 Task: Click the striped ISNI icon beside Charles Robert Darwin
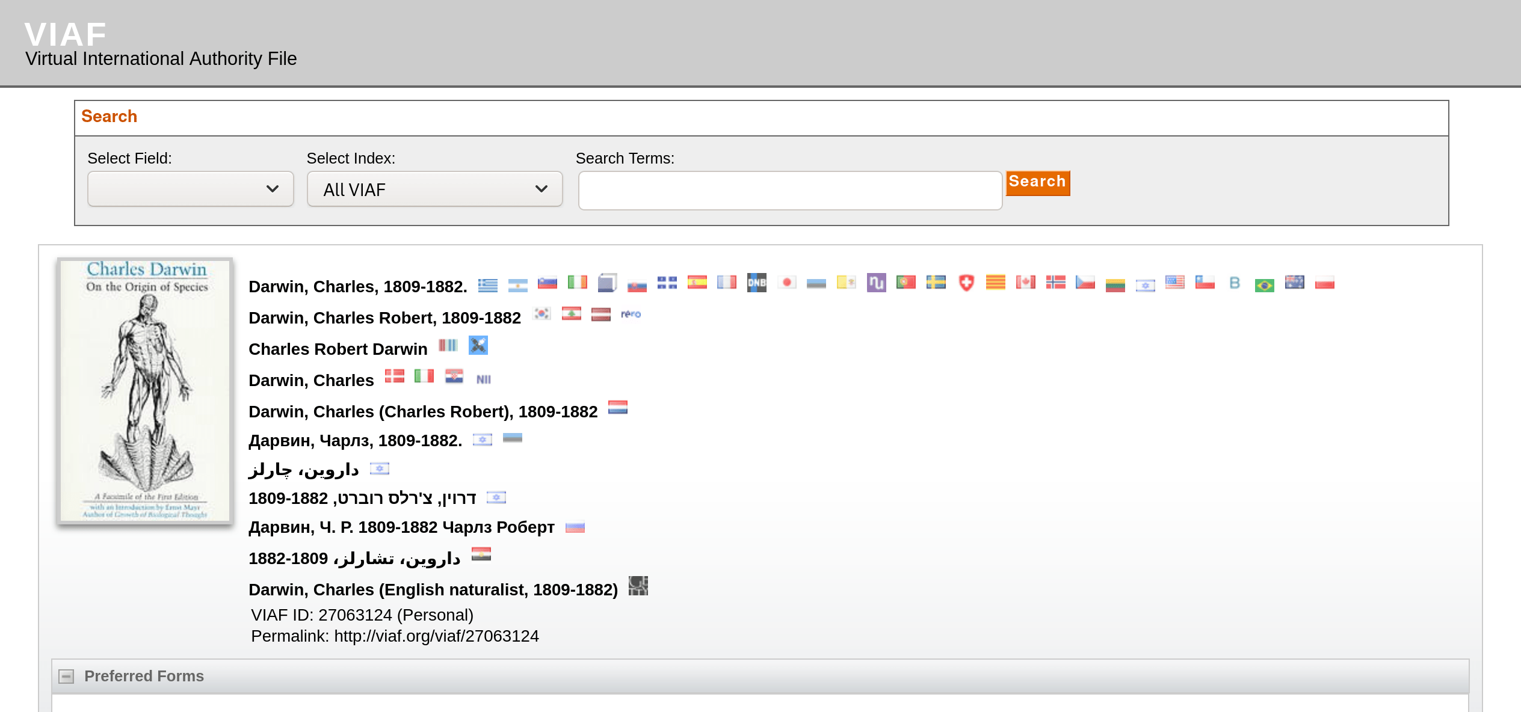(448, 345)
